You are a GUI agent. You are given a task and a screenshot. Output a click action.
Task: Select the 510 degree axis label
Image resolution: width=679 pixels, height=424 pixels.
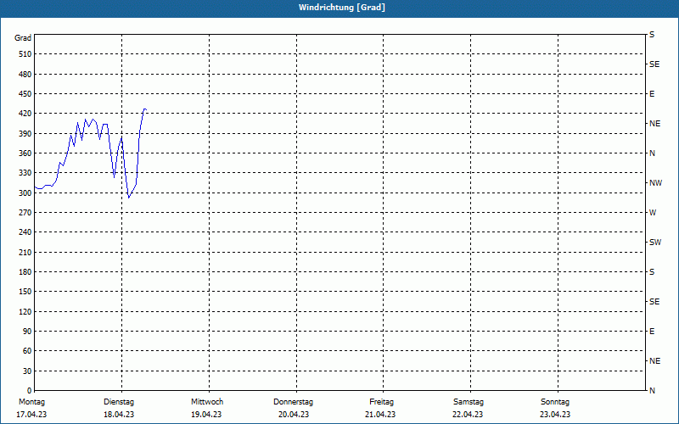(x=25, y=54)
